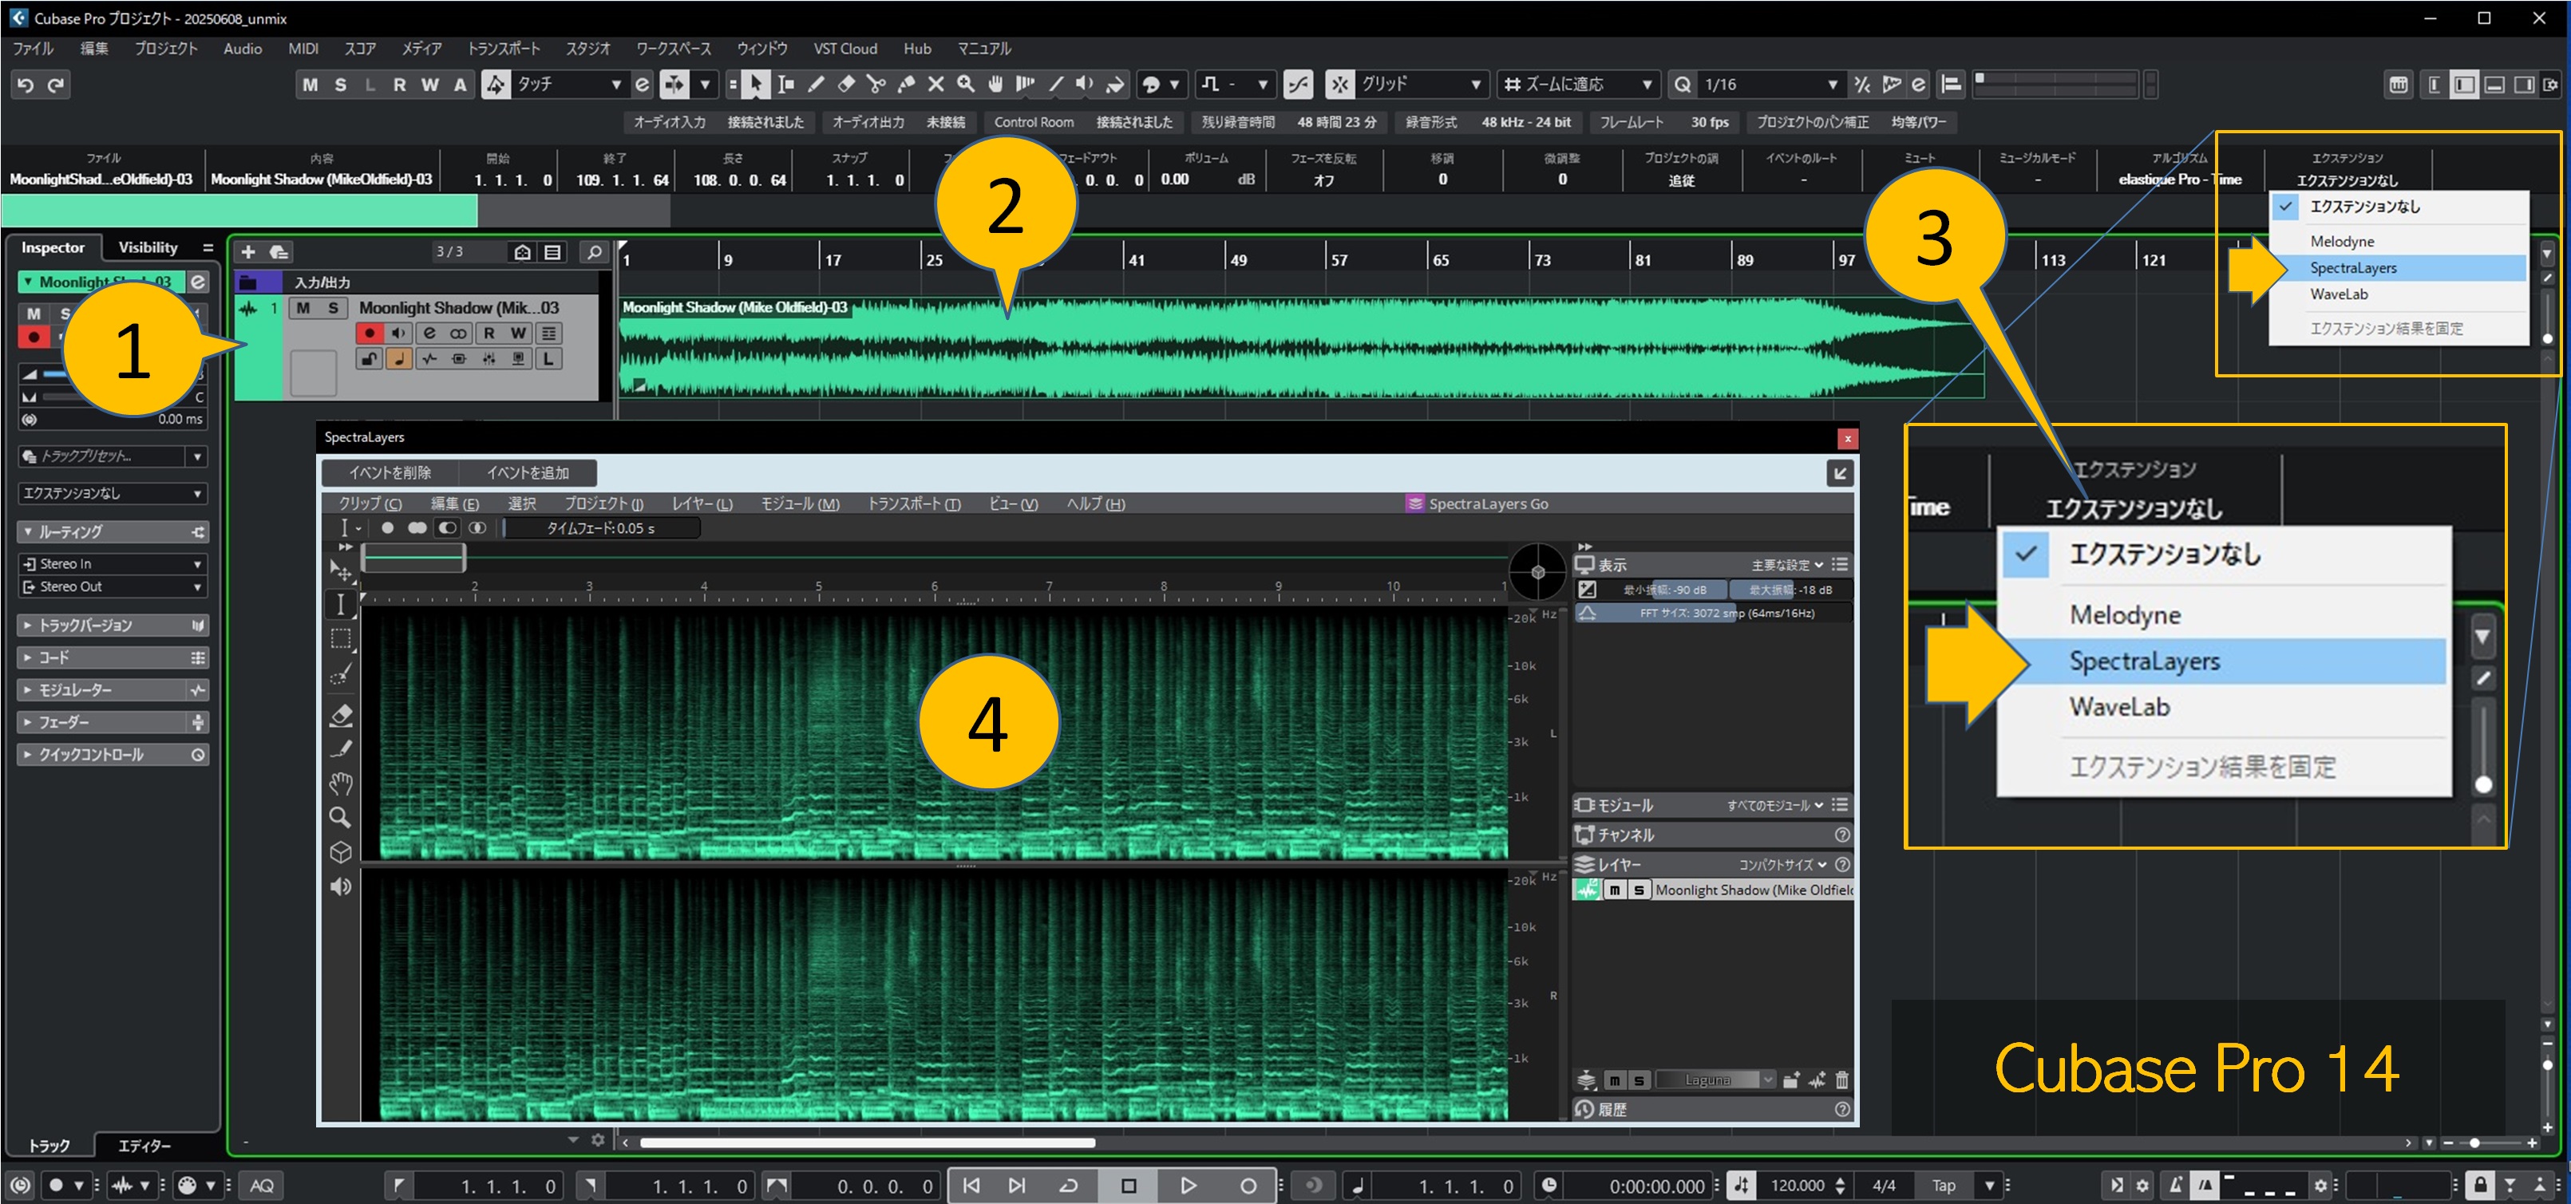
Task: Click the transport Stop button
Action: pos(1129,1186)
